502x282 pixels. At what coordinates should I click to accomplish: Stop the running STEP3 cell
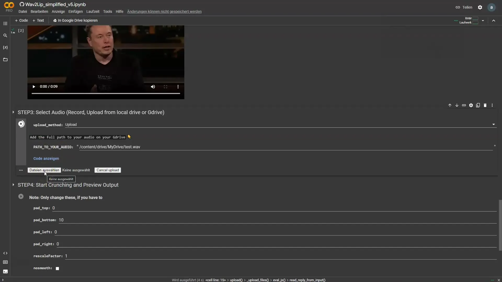pos(21,124)
